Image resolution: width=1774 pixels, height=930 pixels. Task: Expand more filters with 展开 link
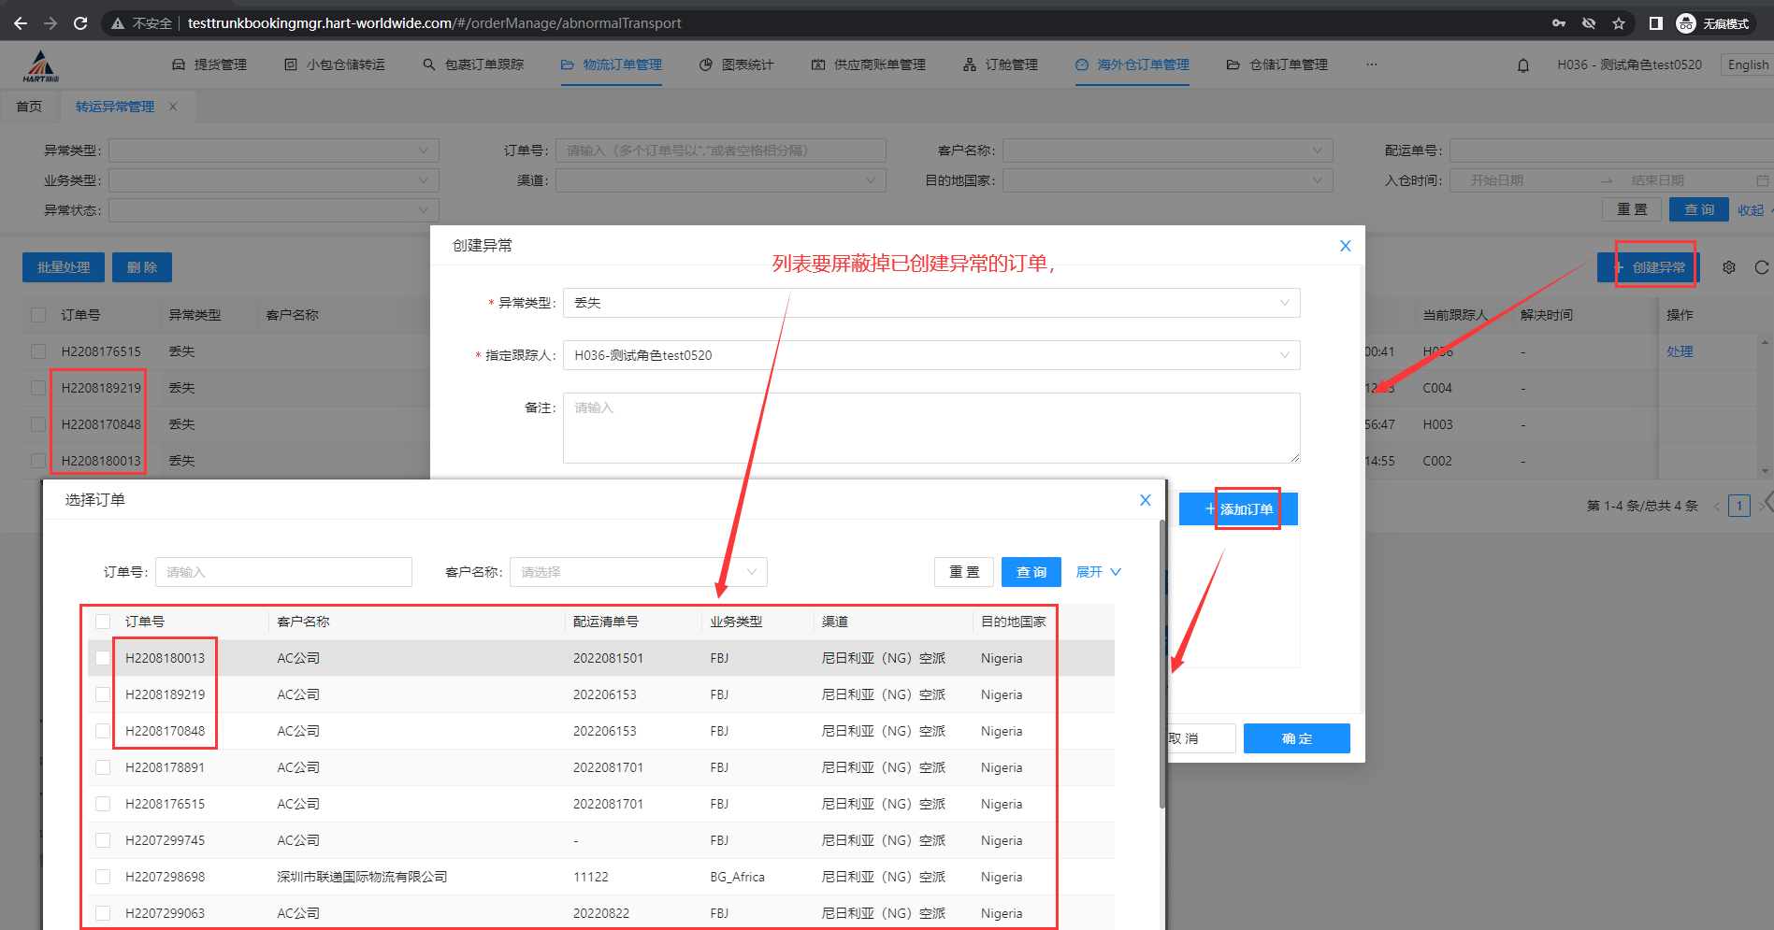pyautogui.click(x=1098, y=572)
